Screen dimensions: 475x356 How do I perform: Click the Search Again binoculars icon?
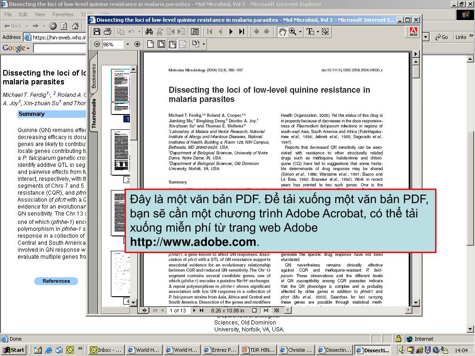point(160,32)
